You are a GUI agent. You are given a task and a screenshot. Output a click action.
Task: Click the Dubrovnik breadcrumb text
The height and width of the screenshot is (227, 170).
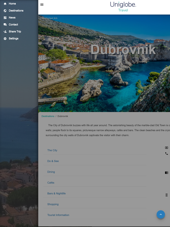pyautogui.click(x=63, y=116)
